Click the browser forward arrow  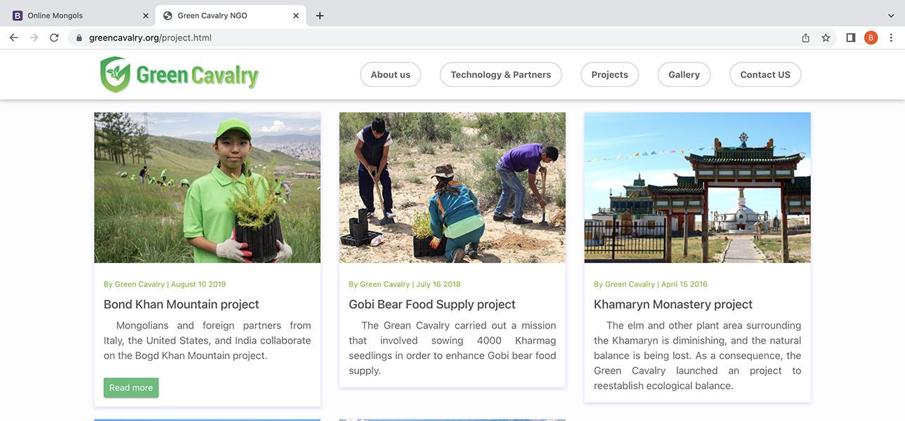pos(34,38)
